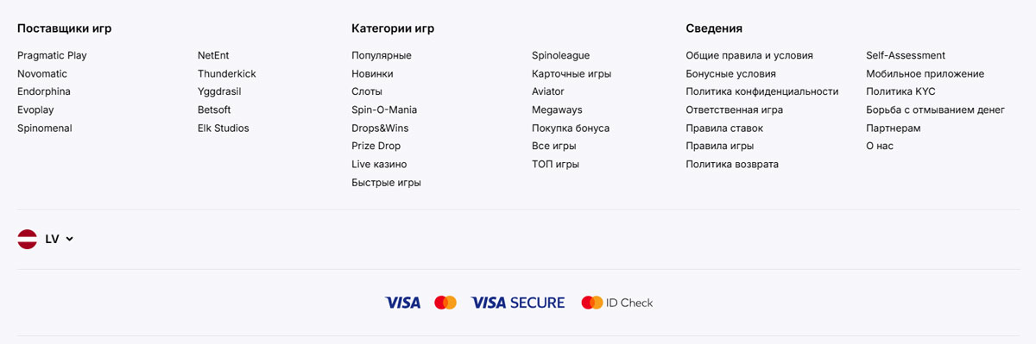Open the NetEnt provider page
This screenshot has height=344, width=1036.
pos(213,55)
